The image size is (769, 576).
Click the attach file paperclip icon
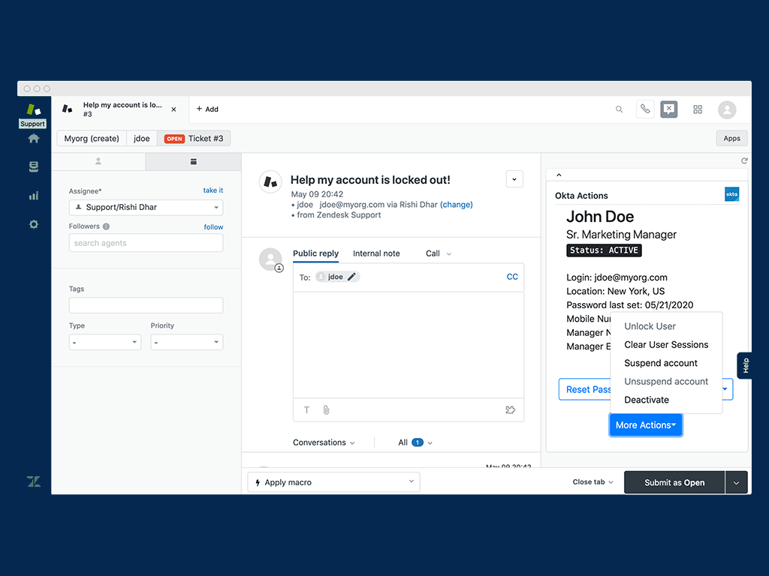point(326,410)
